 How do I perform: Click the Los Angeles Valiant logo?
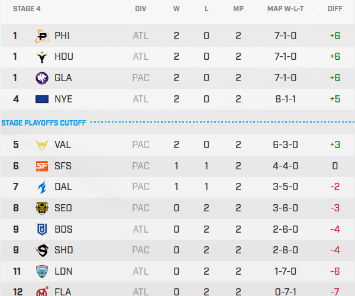[x=43, y=144]
